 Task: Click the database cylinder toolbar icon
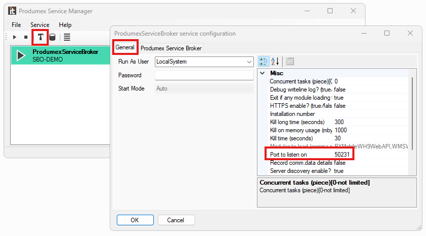[x=52, y=37]
